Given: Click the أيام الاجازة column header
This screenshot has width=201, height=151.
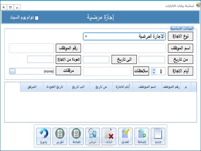Looking at the screenshot, I should (123, 87).
